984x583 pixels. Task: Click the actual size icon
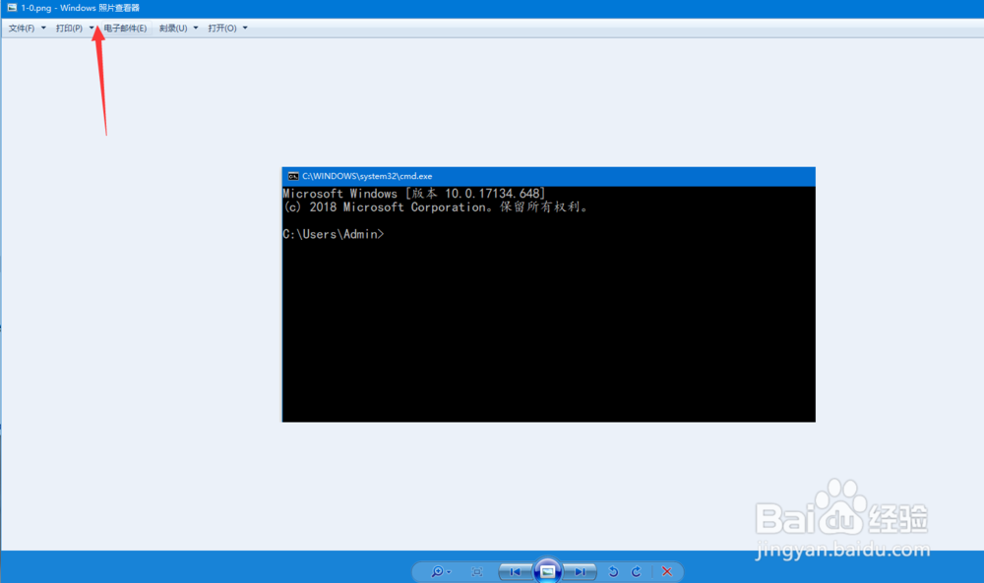coord(477,572)
